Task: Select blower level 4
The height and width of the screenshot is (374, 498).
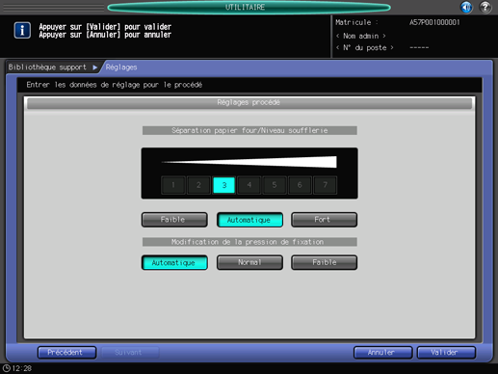Action: (x=249, y=185)
